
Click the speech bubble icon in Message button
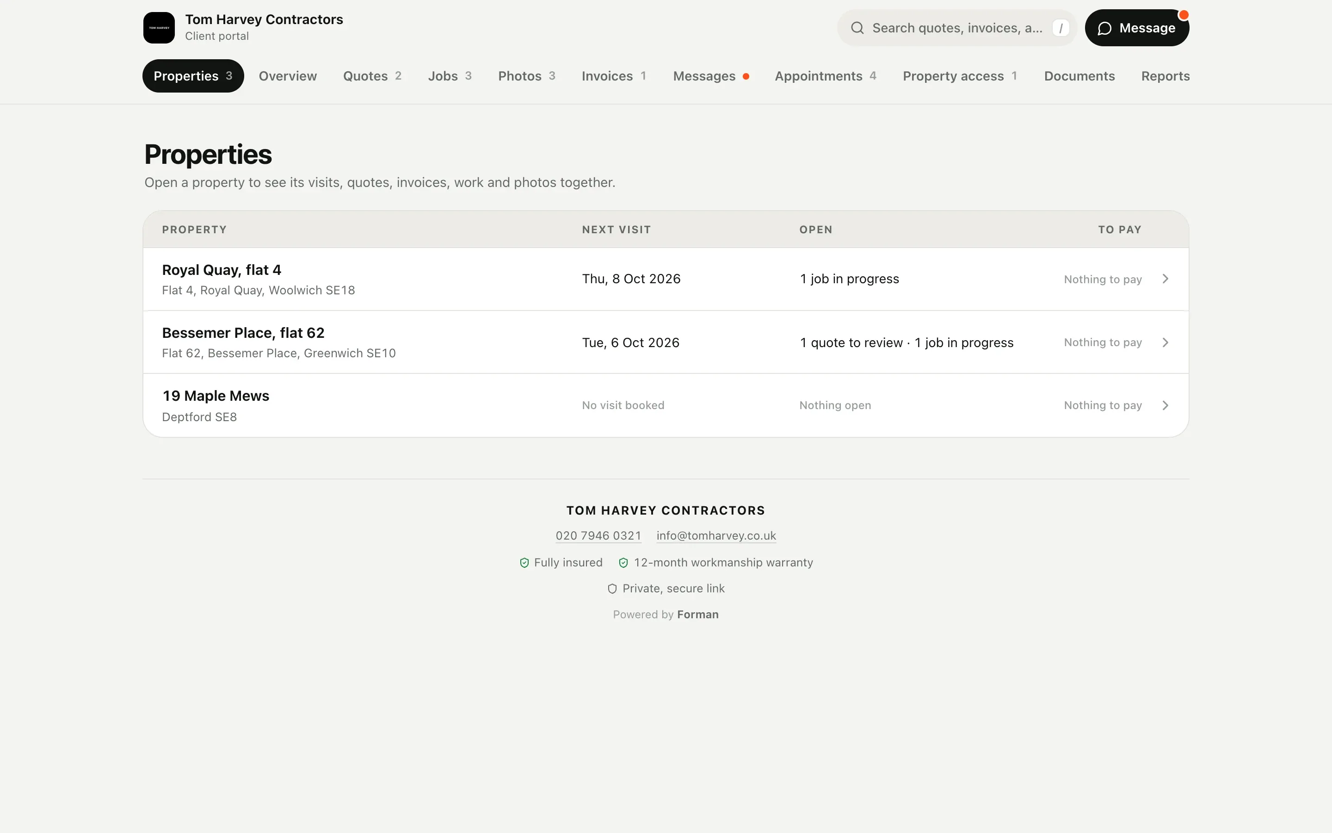[x=1104, y=29]
